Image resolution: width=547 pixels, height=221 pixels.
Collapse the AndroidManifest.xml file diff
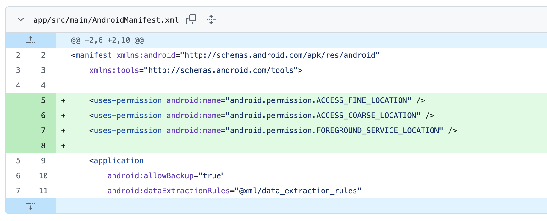pyautogui.click(x=21, y=19)
